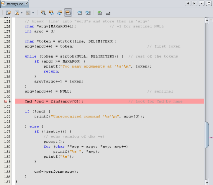Click "Unrecognized command" string
This screenshot has height=185, width=213.
point(77,116)
